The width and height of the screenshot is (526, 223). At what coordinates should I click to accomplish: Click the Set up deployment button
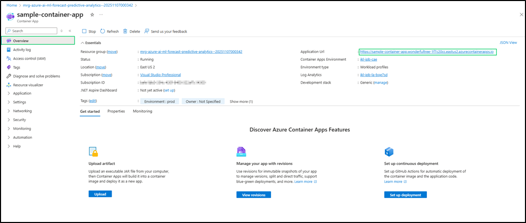(x=405, y=195)
